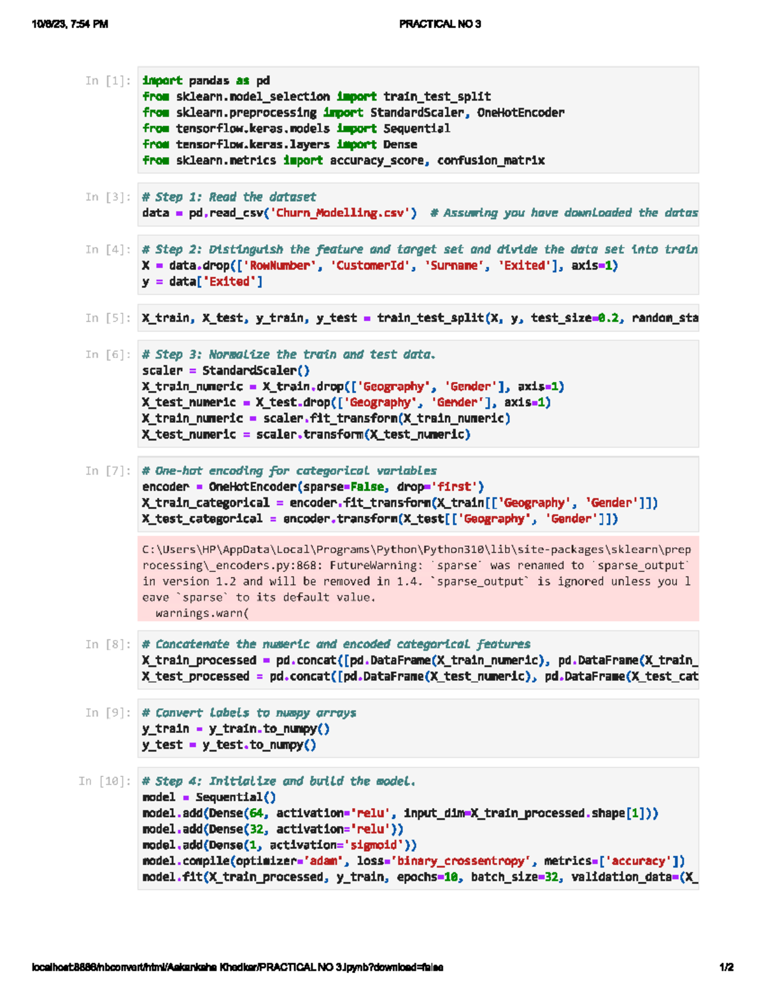Screen dimensions: 764x989
Task: Click the 'Churn_Modelling.csv' read_csv line
Action: click(x=420, y=213)
